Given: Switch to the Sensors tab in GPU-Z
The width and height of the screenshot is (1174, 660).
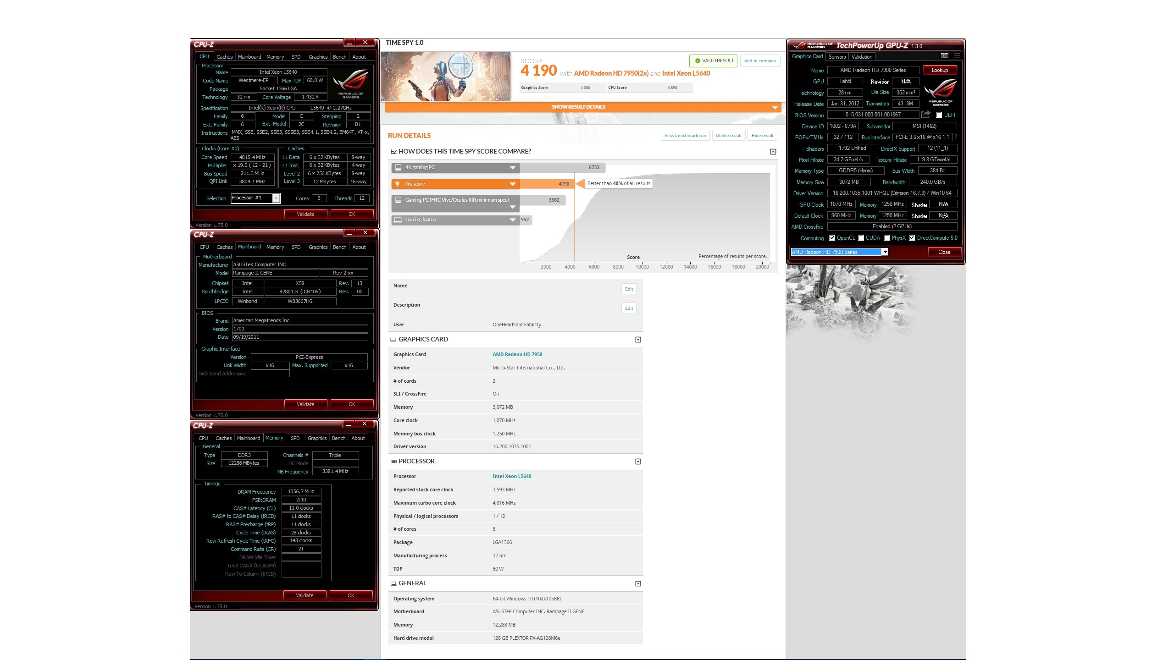Looking at the screenshot, I should click(837, 57).
